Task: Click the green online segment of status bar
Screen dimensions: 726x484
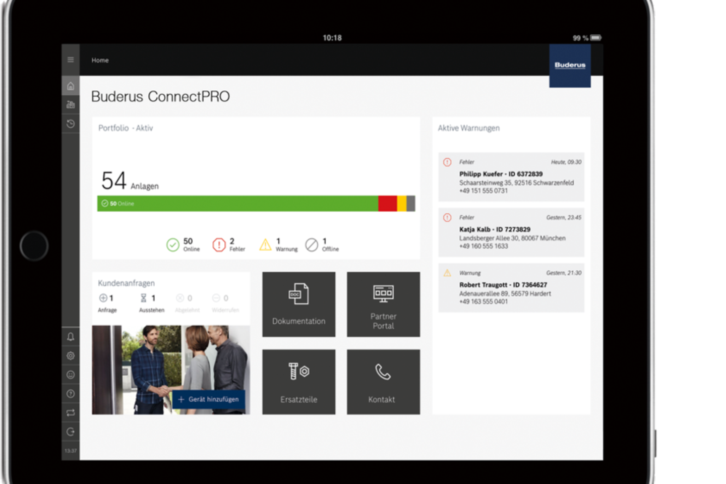Action: [x=237, y=204]
